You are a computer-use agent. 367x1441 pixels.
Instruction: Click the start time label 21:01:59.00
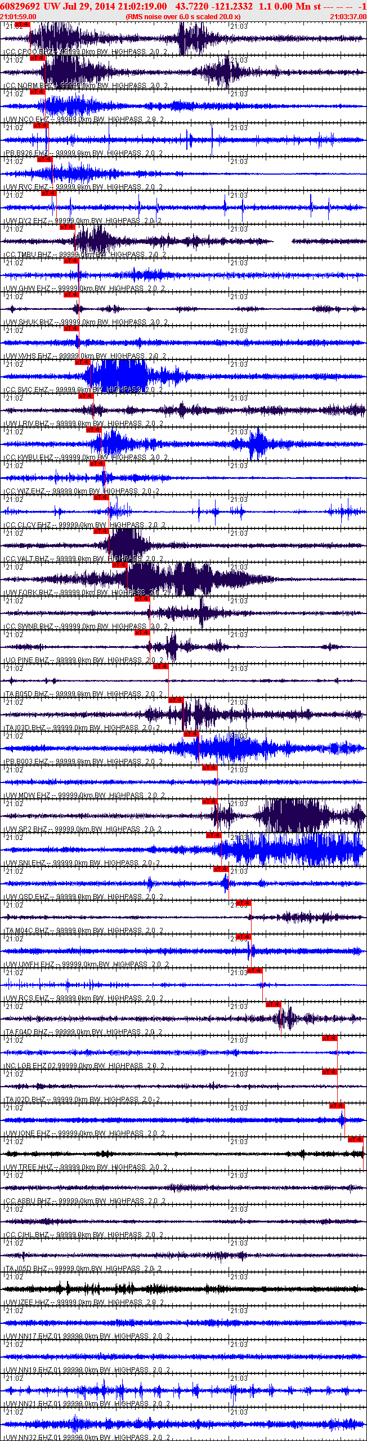tap(18, 16)
